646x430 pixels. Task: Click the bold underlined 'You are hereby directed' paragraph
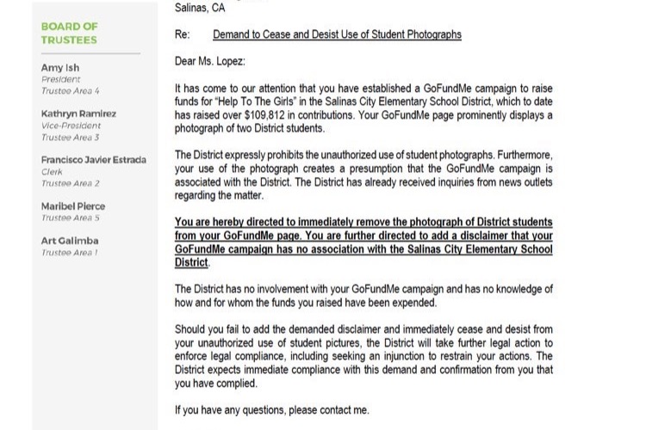[x=363, y=243]
